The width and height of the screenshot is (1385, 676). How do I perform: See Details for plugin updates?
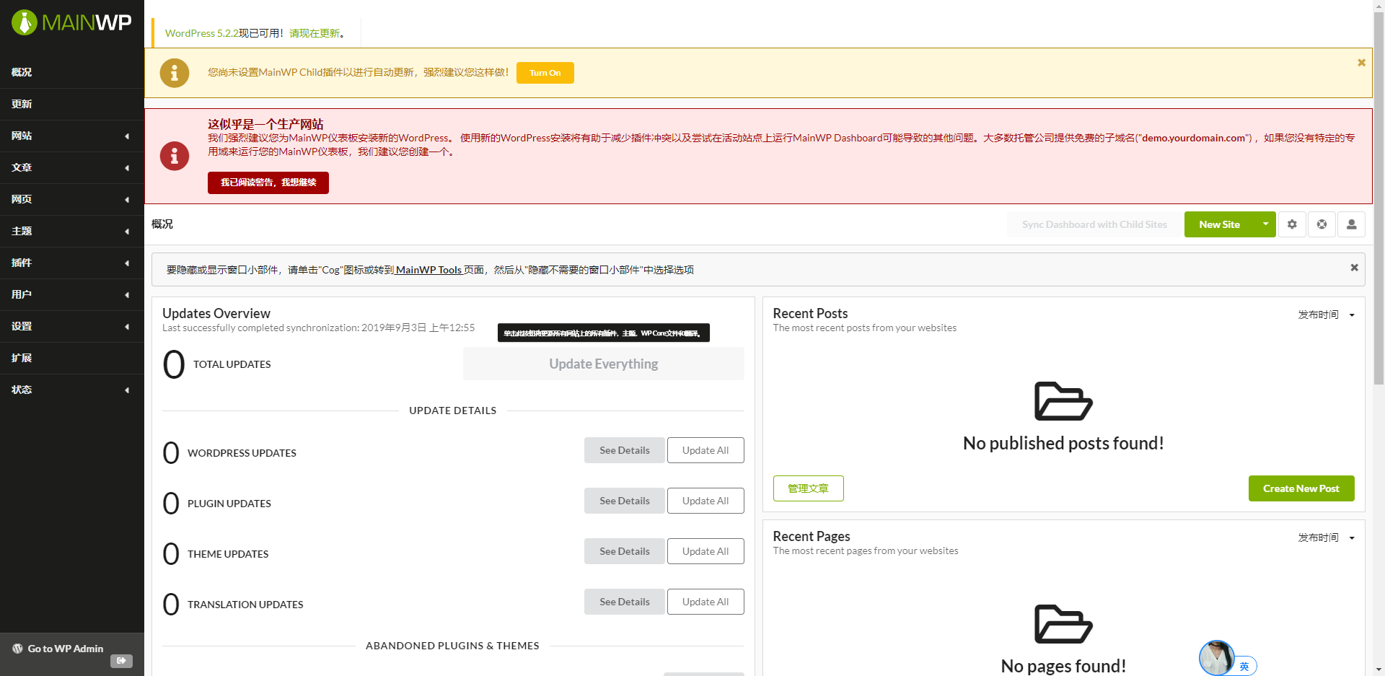click(625, 501)
